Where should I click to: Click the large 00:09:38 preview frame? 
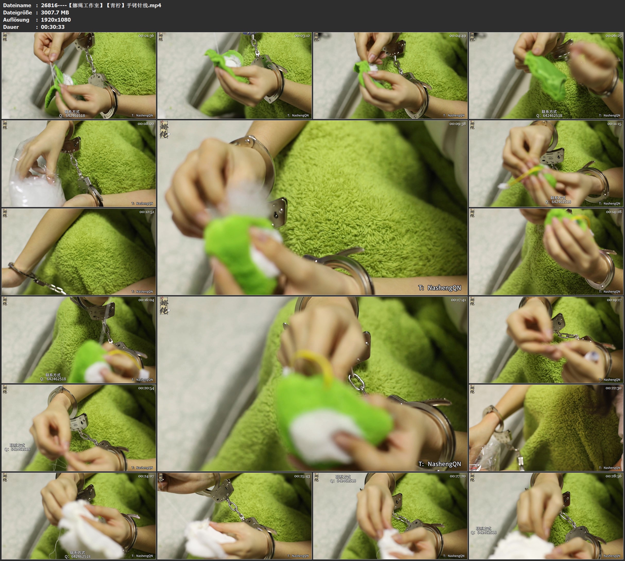(312, 207)
